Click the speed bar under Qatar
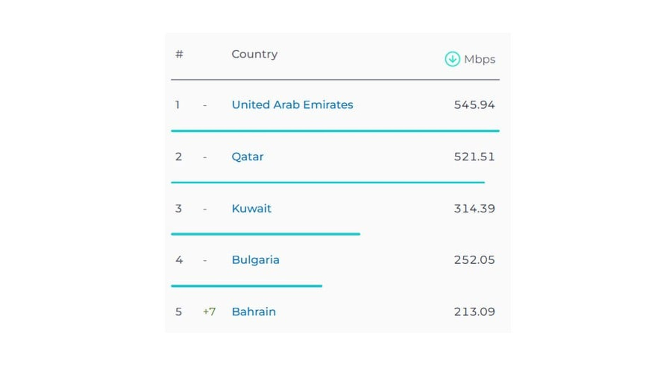This screenshot has width=671, height=368. pos(328,183)
